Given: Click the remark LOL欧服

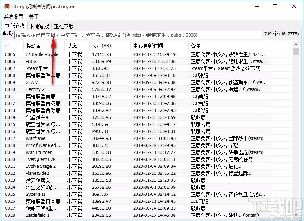Looking at the screenshot, I should 199,110.
